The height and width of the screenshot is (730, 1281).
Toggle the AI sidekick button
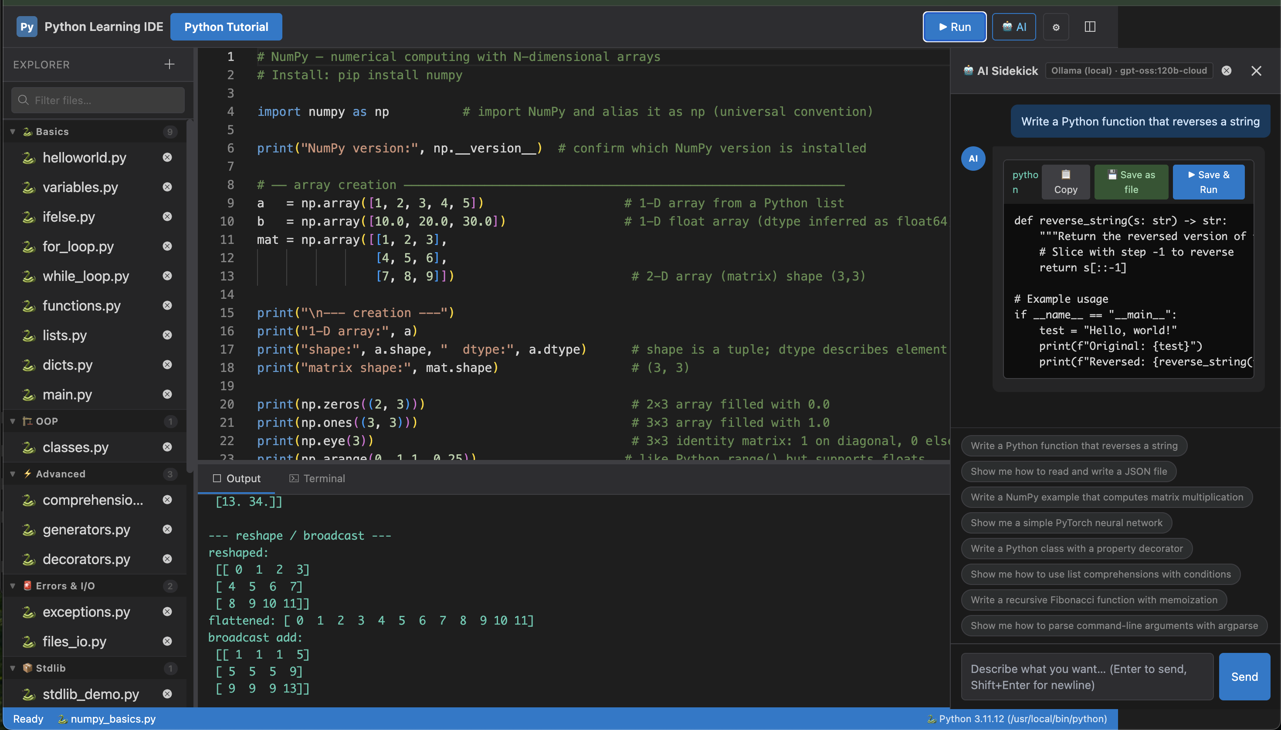click(x=1013, y=27)
